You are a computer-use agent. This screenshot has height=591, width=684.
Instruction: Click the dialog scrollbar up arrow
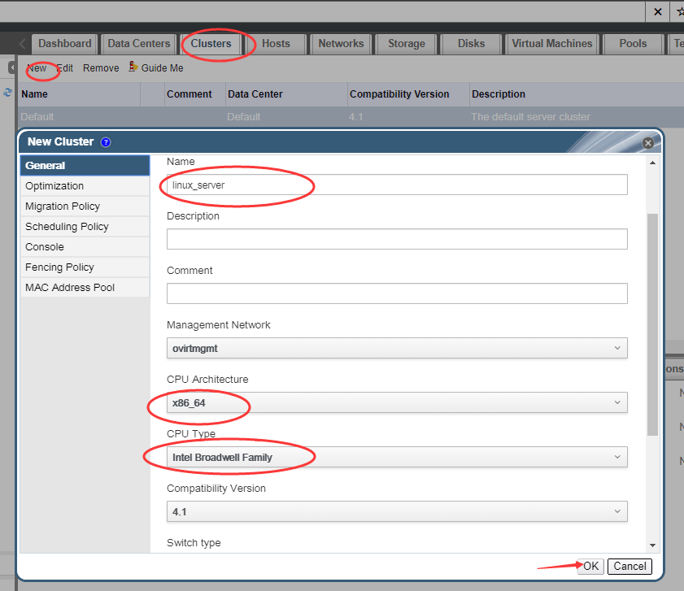pos(652,163)
